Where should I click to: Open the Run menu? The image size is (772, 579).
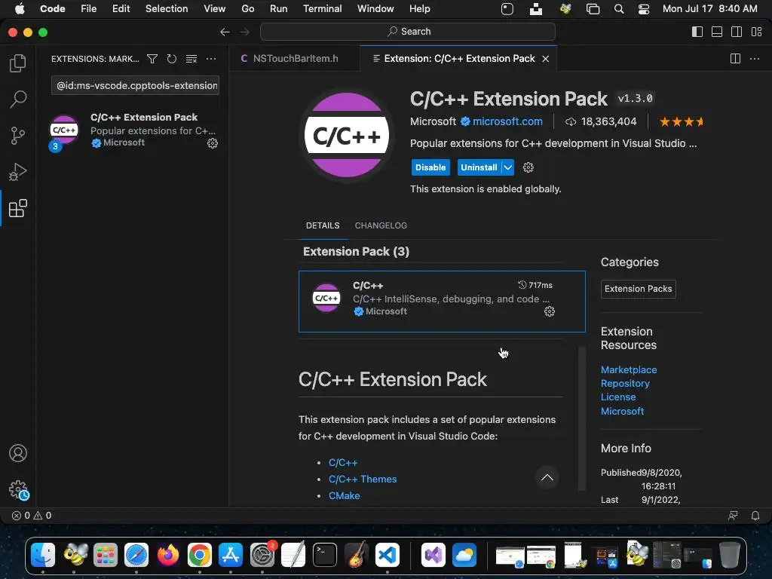(278, 9)
